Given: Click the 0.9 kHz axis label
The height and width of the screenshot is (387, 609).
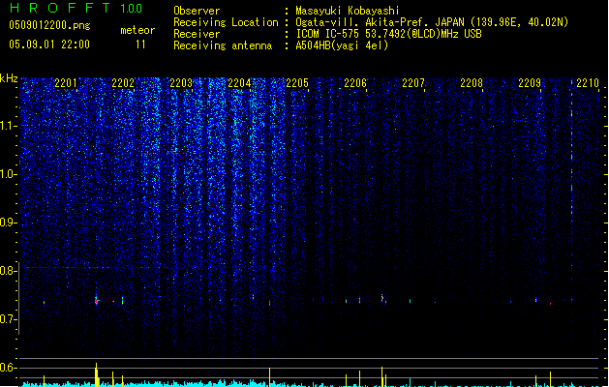Looking at the screenshot, I should (8, 223).
